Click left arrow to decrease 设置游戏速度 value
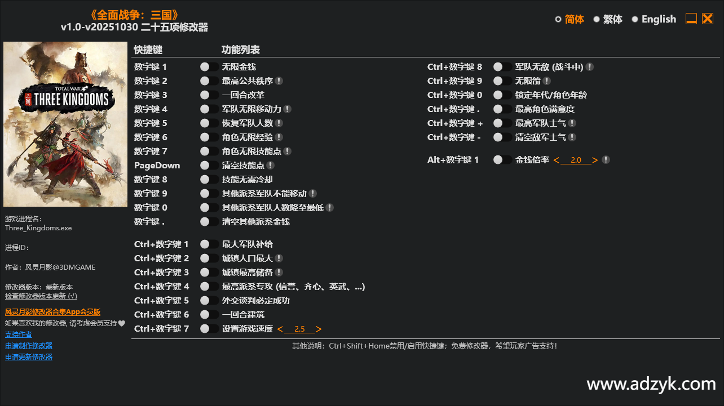 280,328
